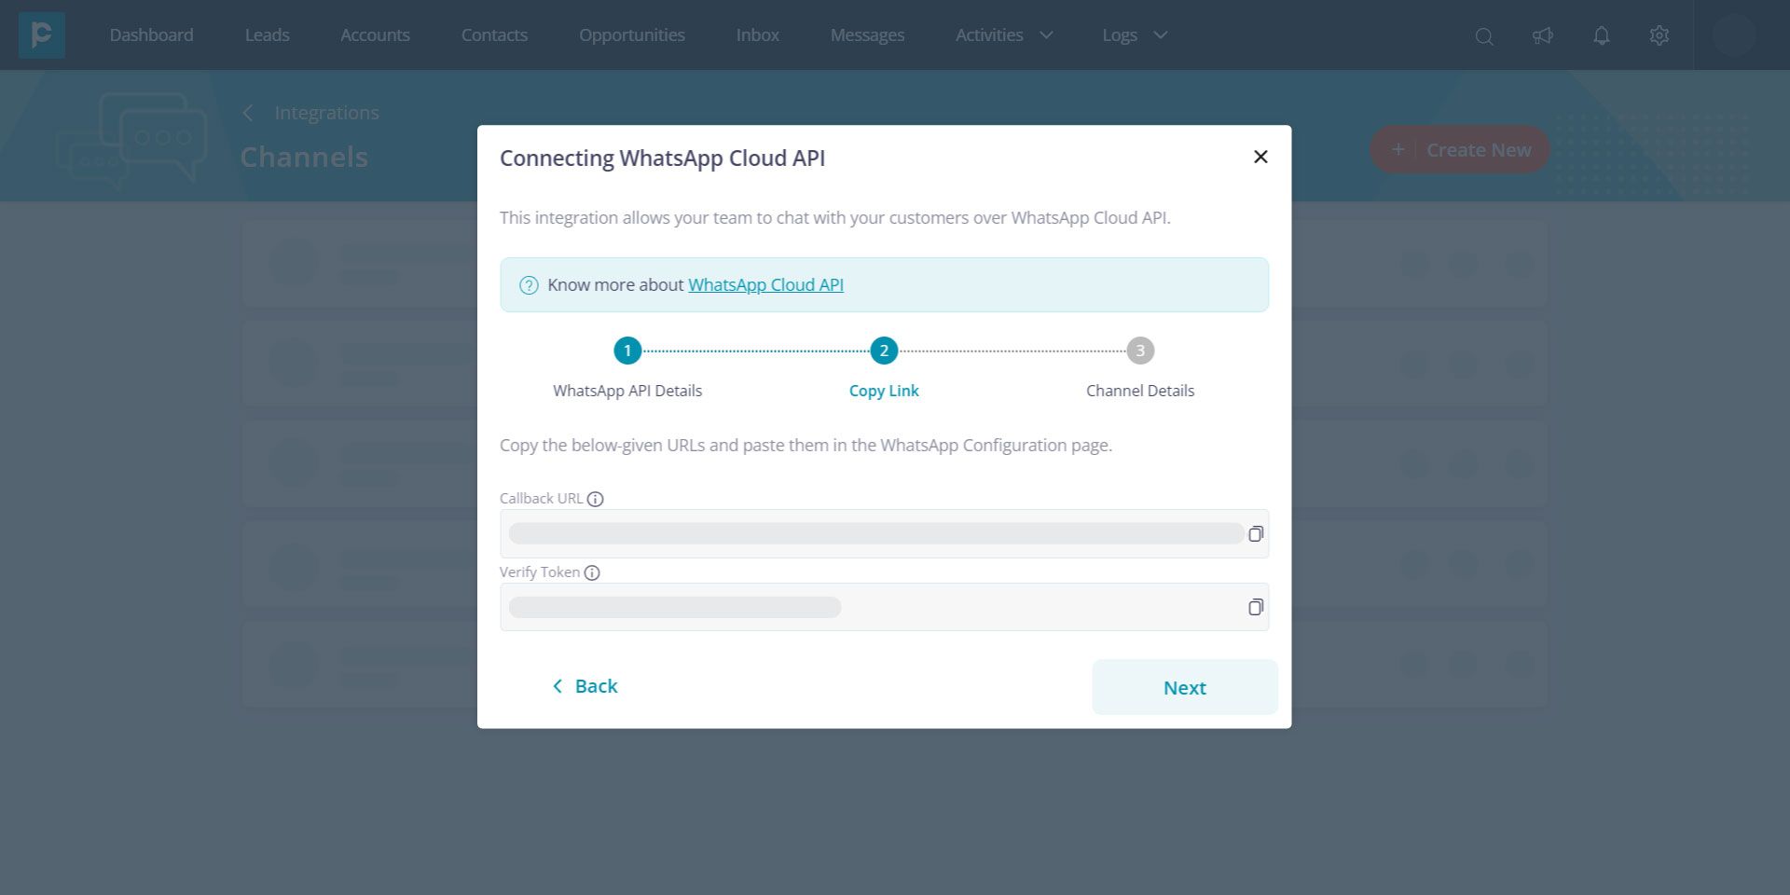Go Back to the previous step
1790x895 pixels.
coord(585,686)
